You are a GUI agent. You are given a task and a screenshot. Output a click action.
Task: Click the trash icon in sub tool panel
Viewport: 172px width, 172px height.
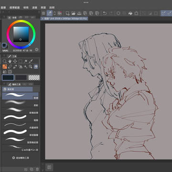(37, 170)
